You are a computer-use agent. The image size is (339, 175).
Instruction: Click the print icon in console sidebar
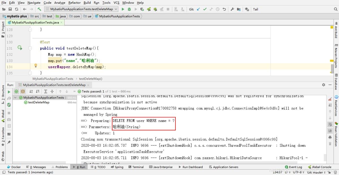pyautogui.click(x=330, y=137)
